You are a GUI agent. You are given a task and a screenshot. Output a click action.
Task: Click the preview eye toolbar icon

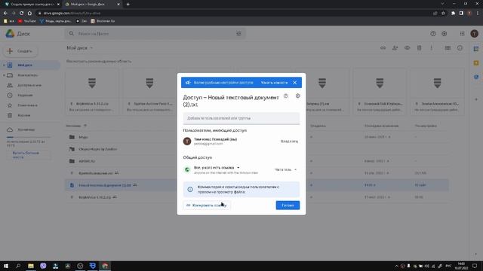tap(408, 48)
